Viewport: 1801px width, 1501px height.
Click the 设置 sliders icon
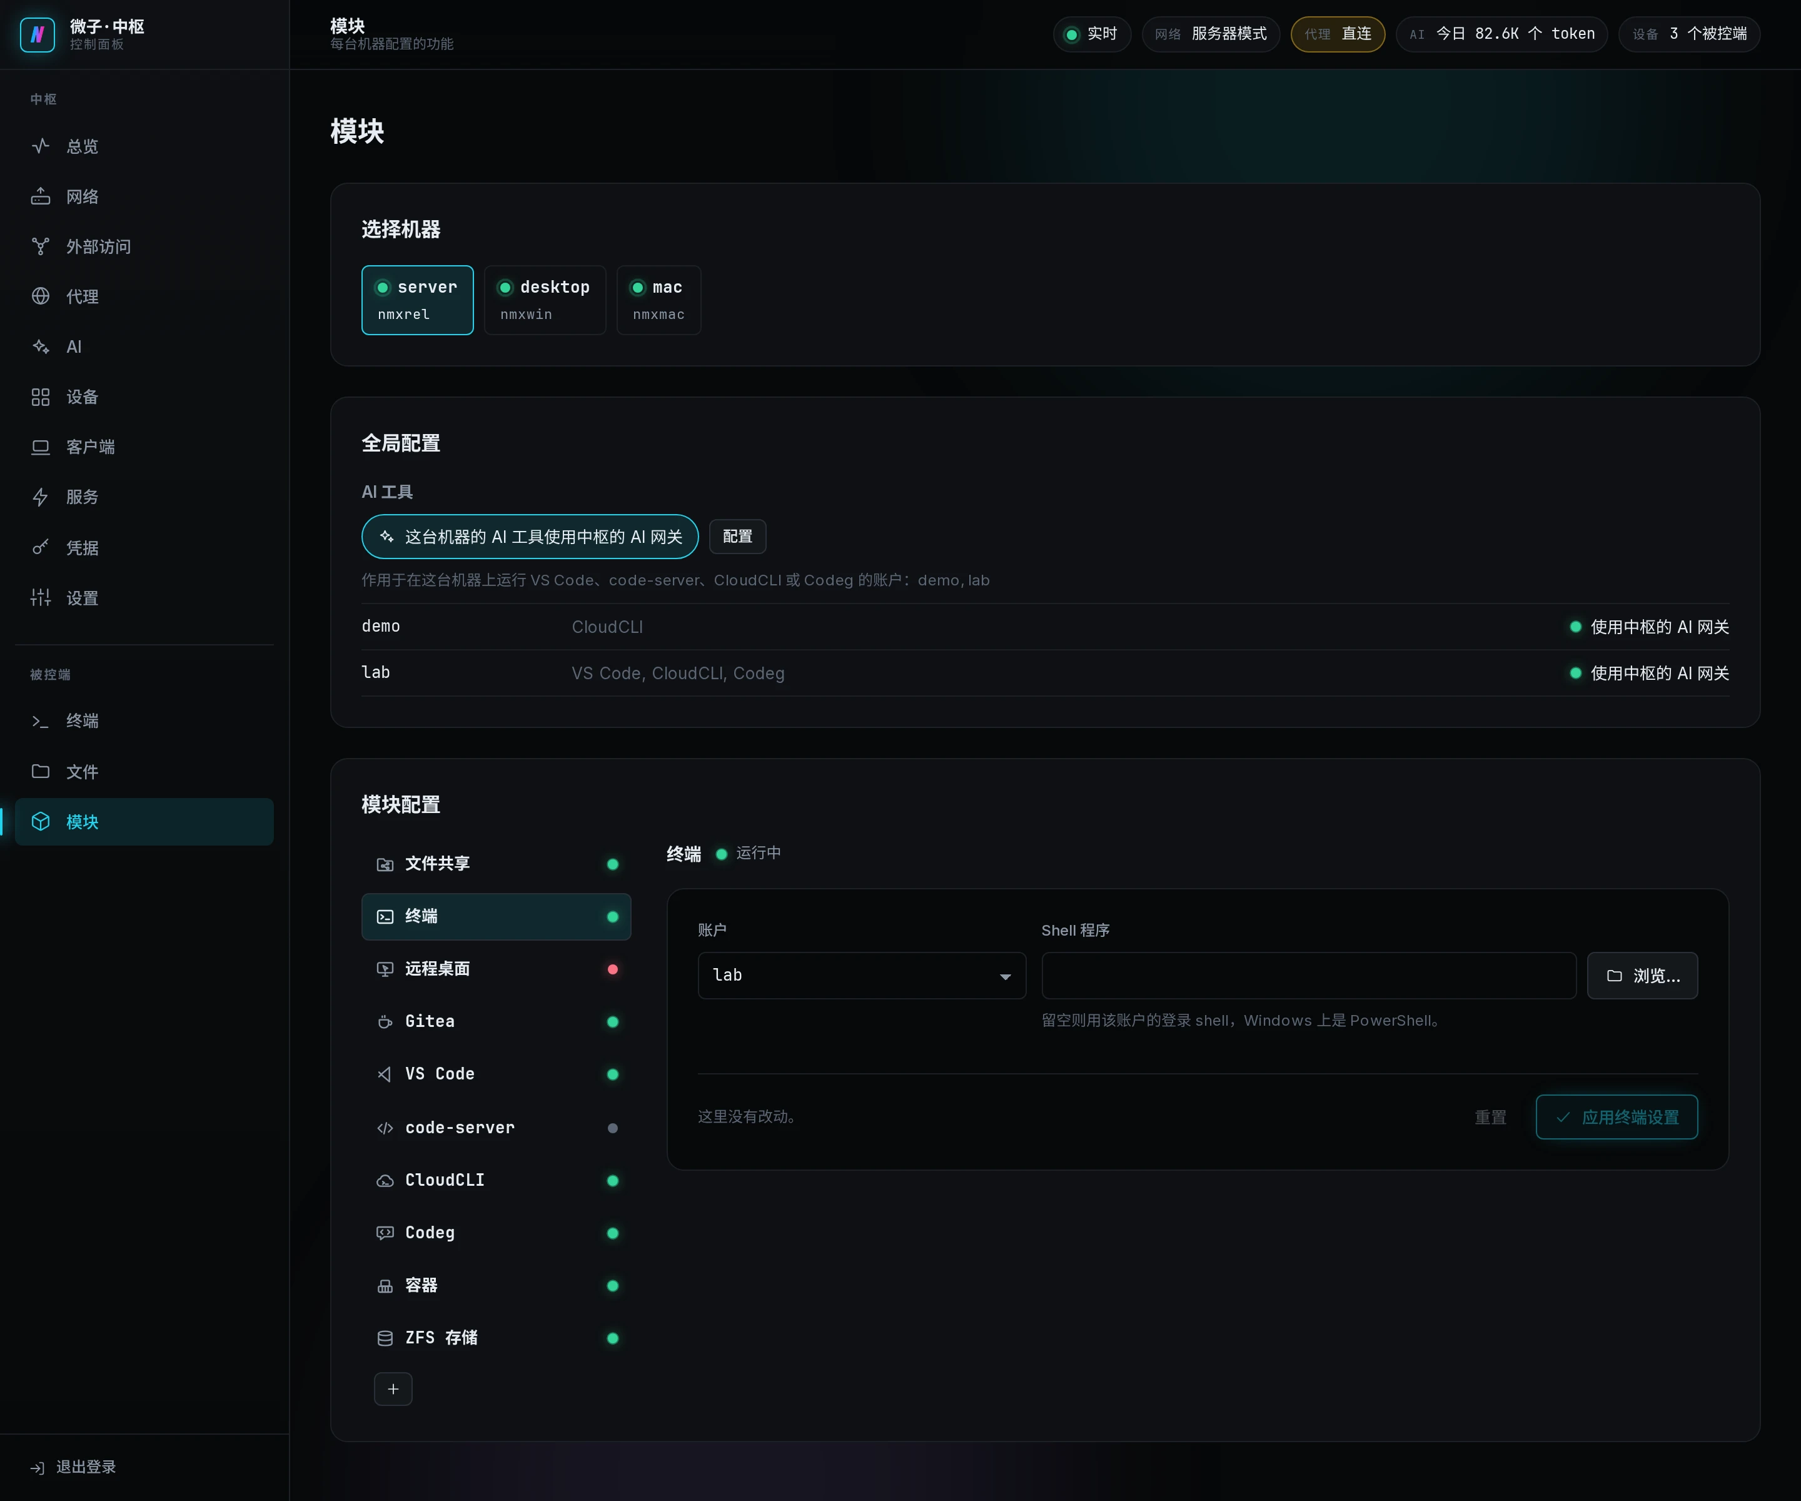pyautogui.click(x=40, y=598)
